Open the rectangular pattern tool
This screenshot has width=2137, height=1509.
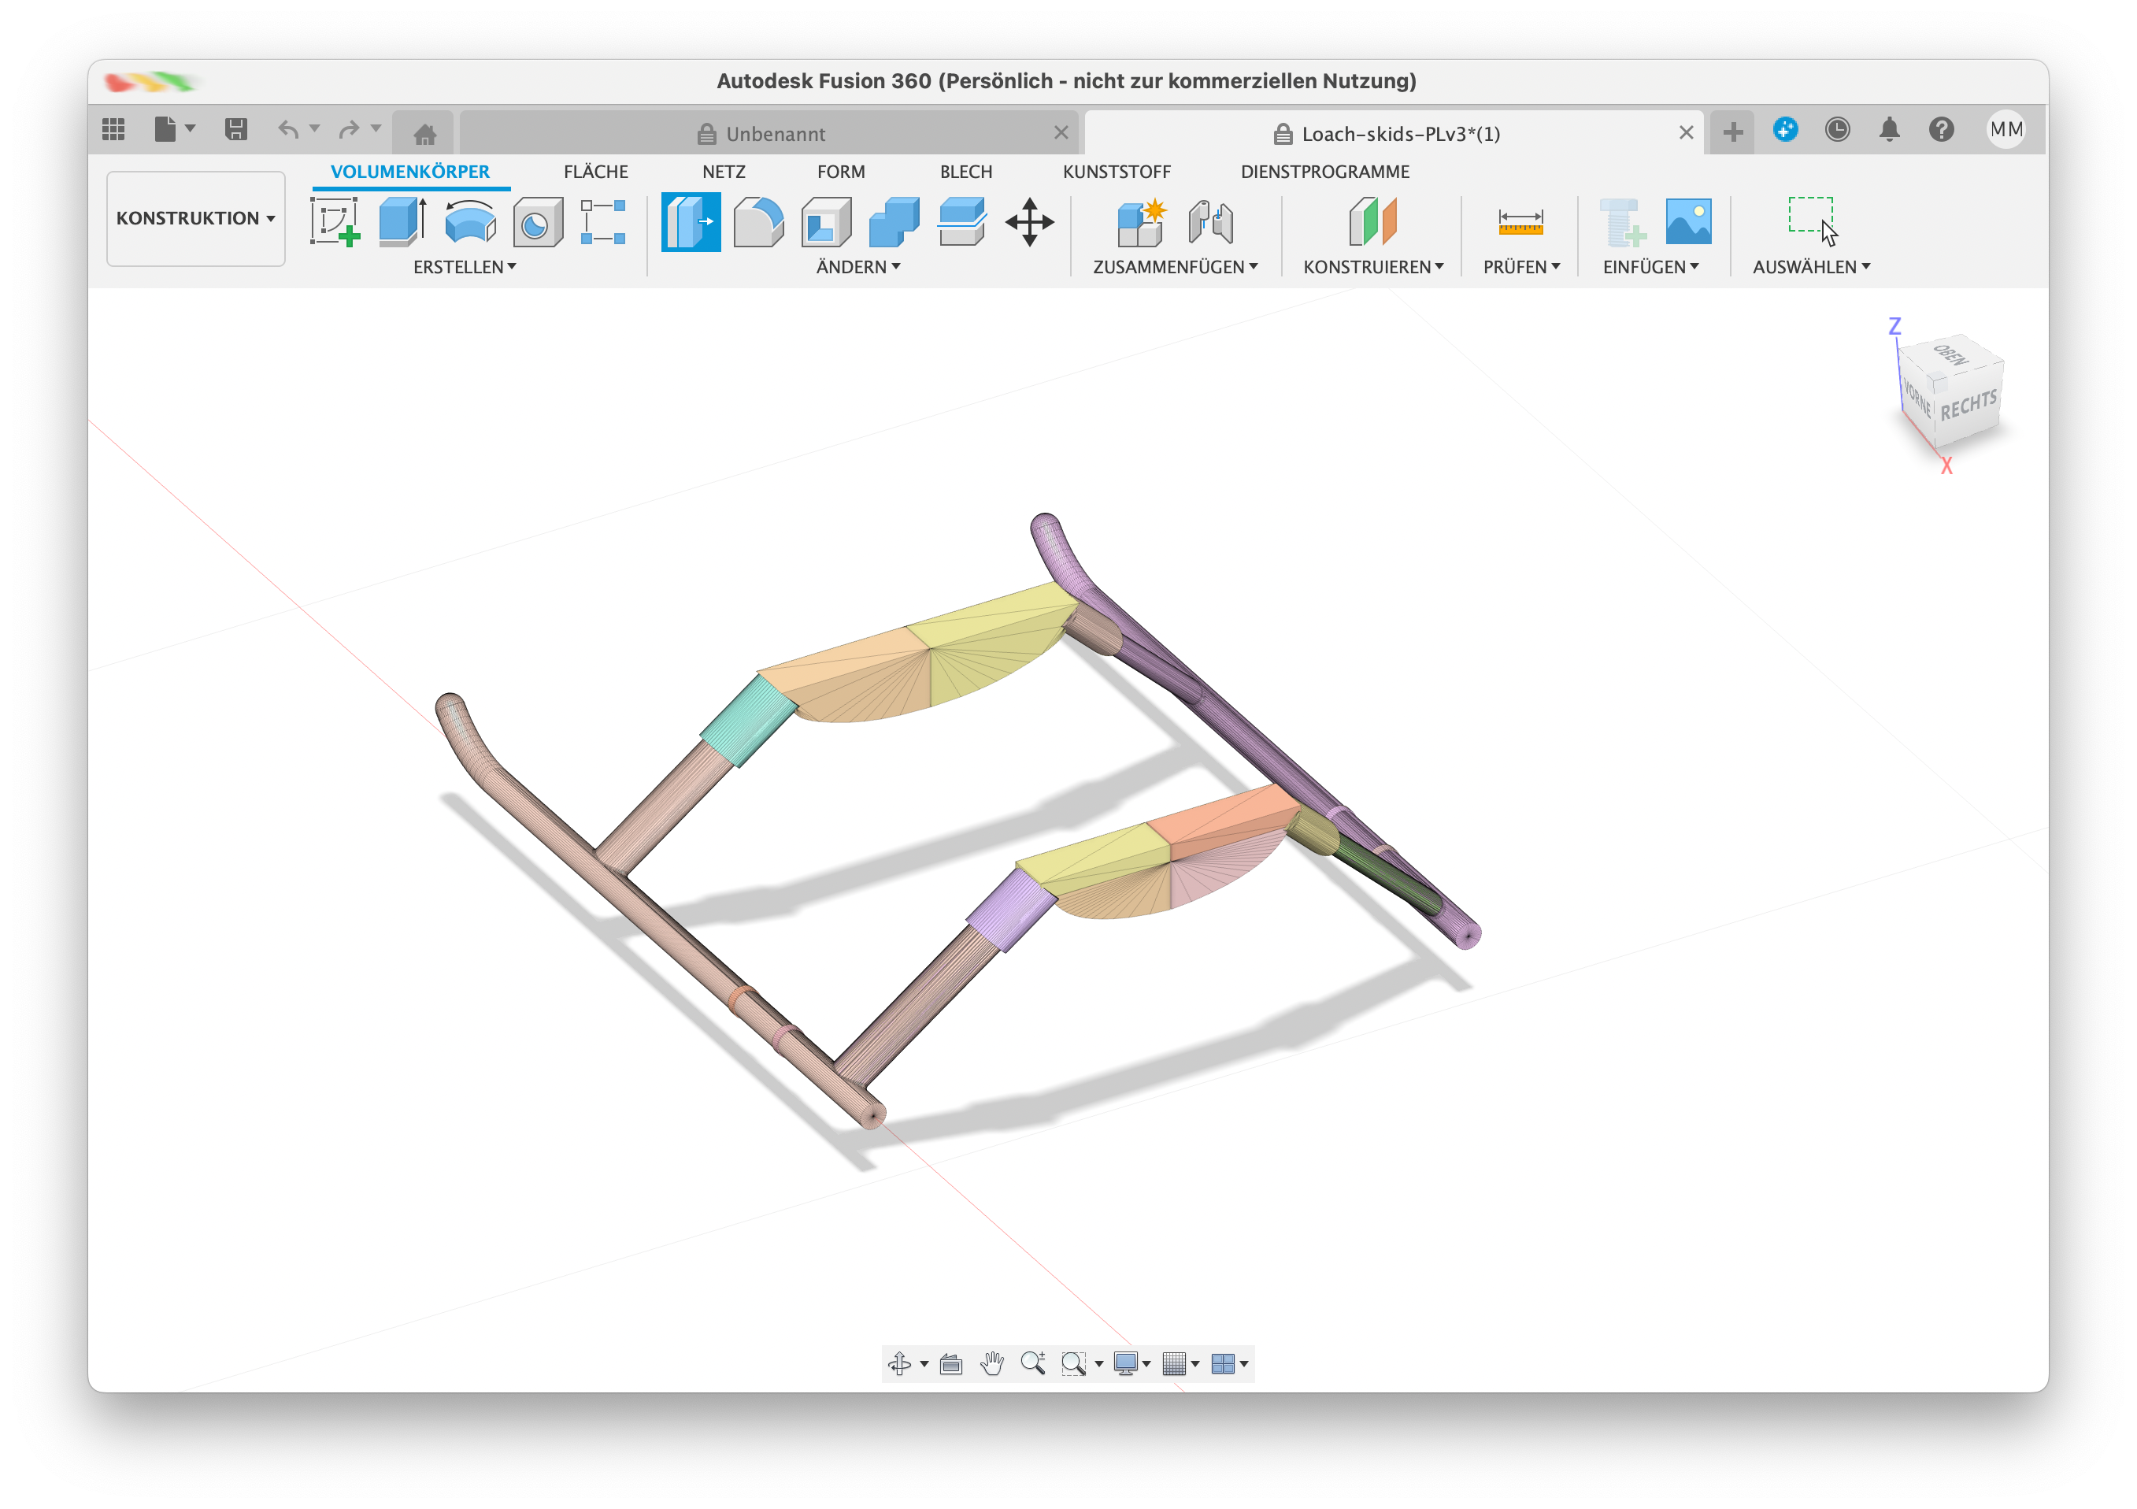(x=603, y=221)
